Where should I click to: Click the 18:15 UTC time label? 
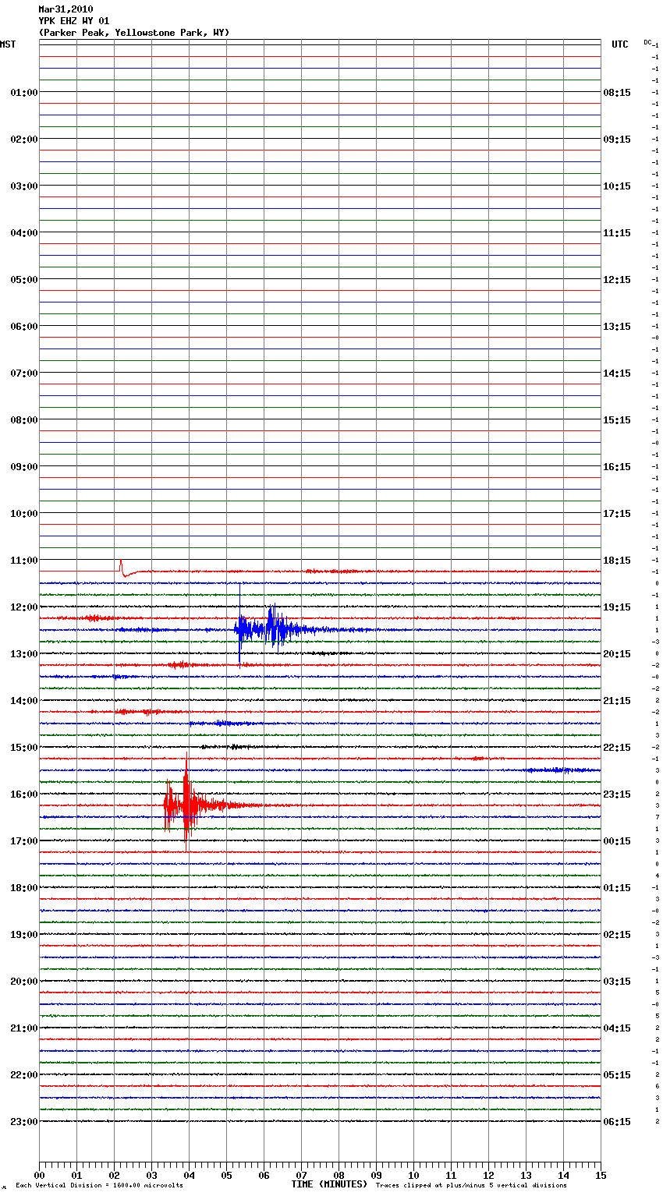[617, 561]
